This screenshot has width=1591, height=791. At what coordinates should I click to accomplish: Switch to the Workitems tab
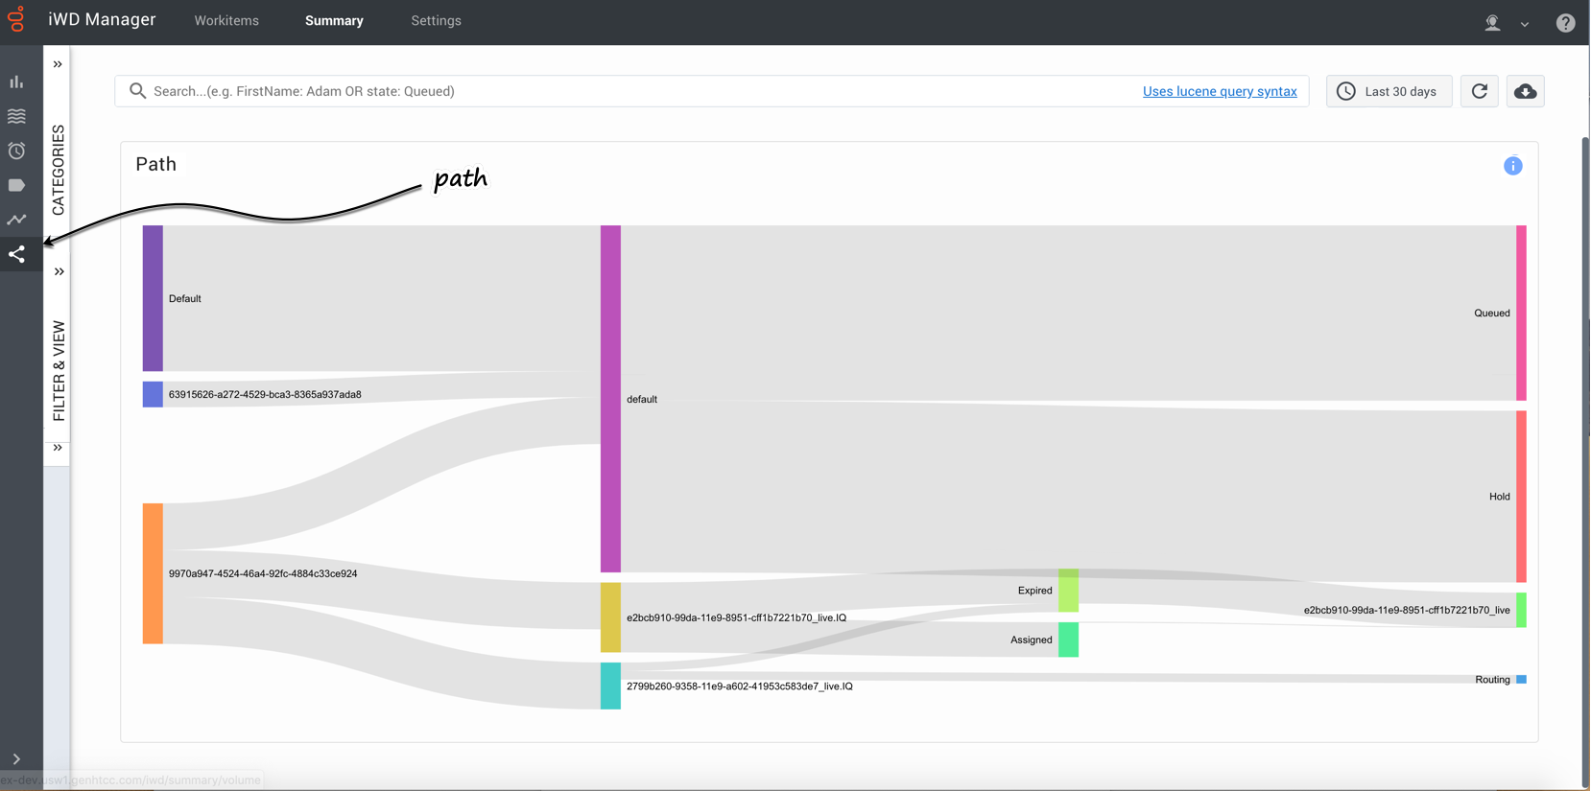tap(226, 21)
